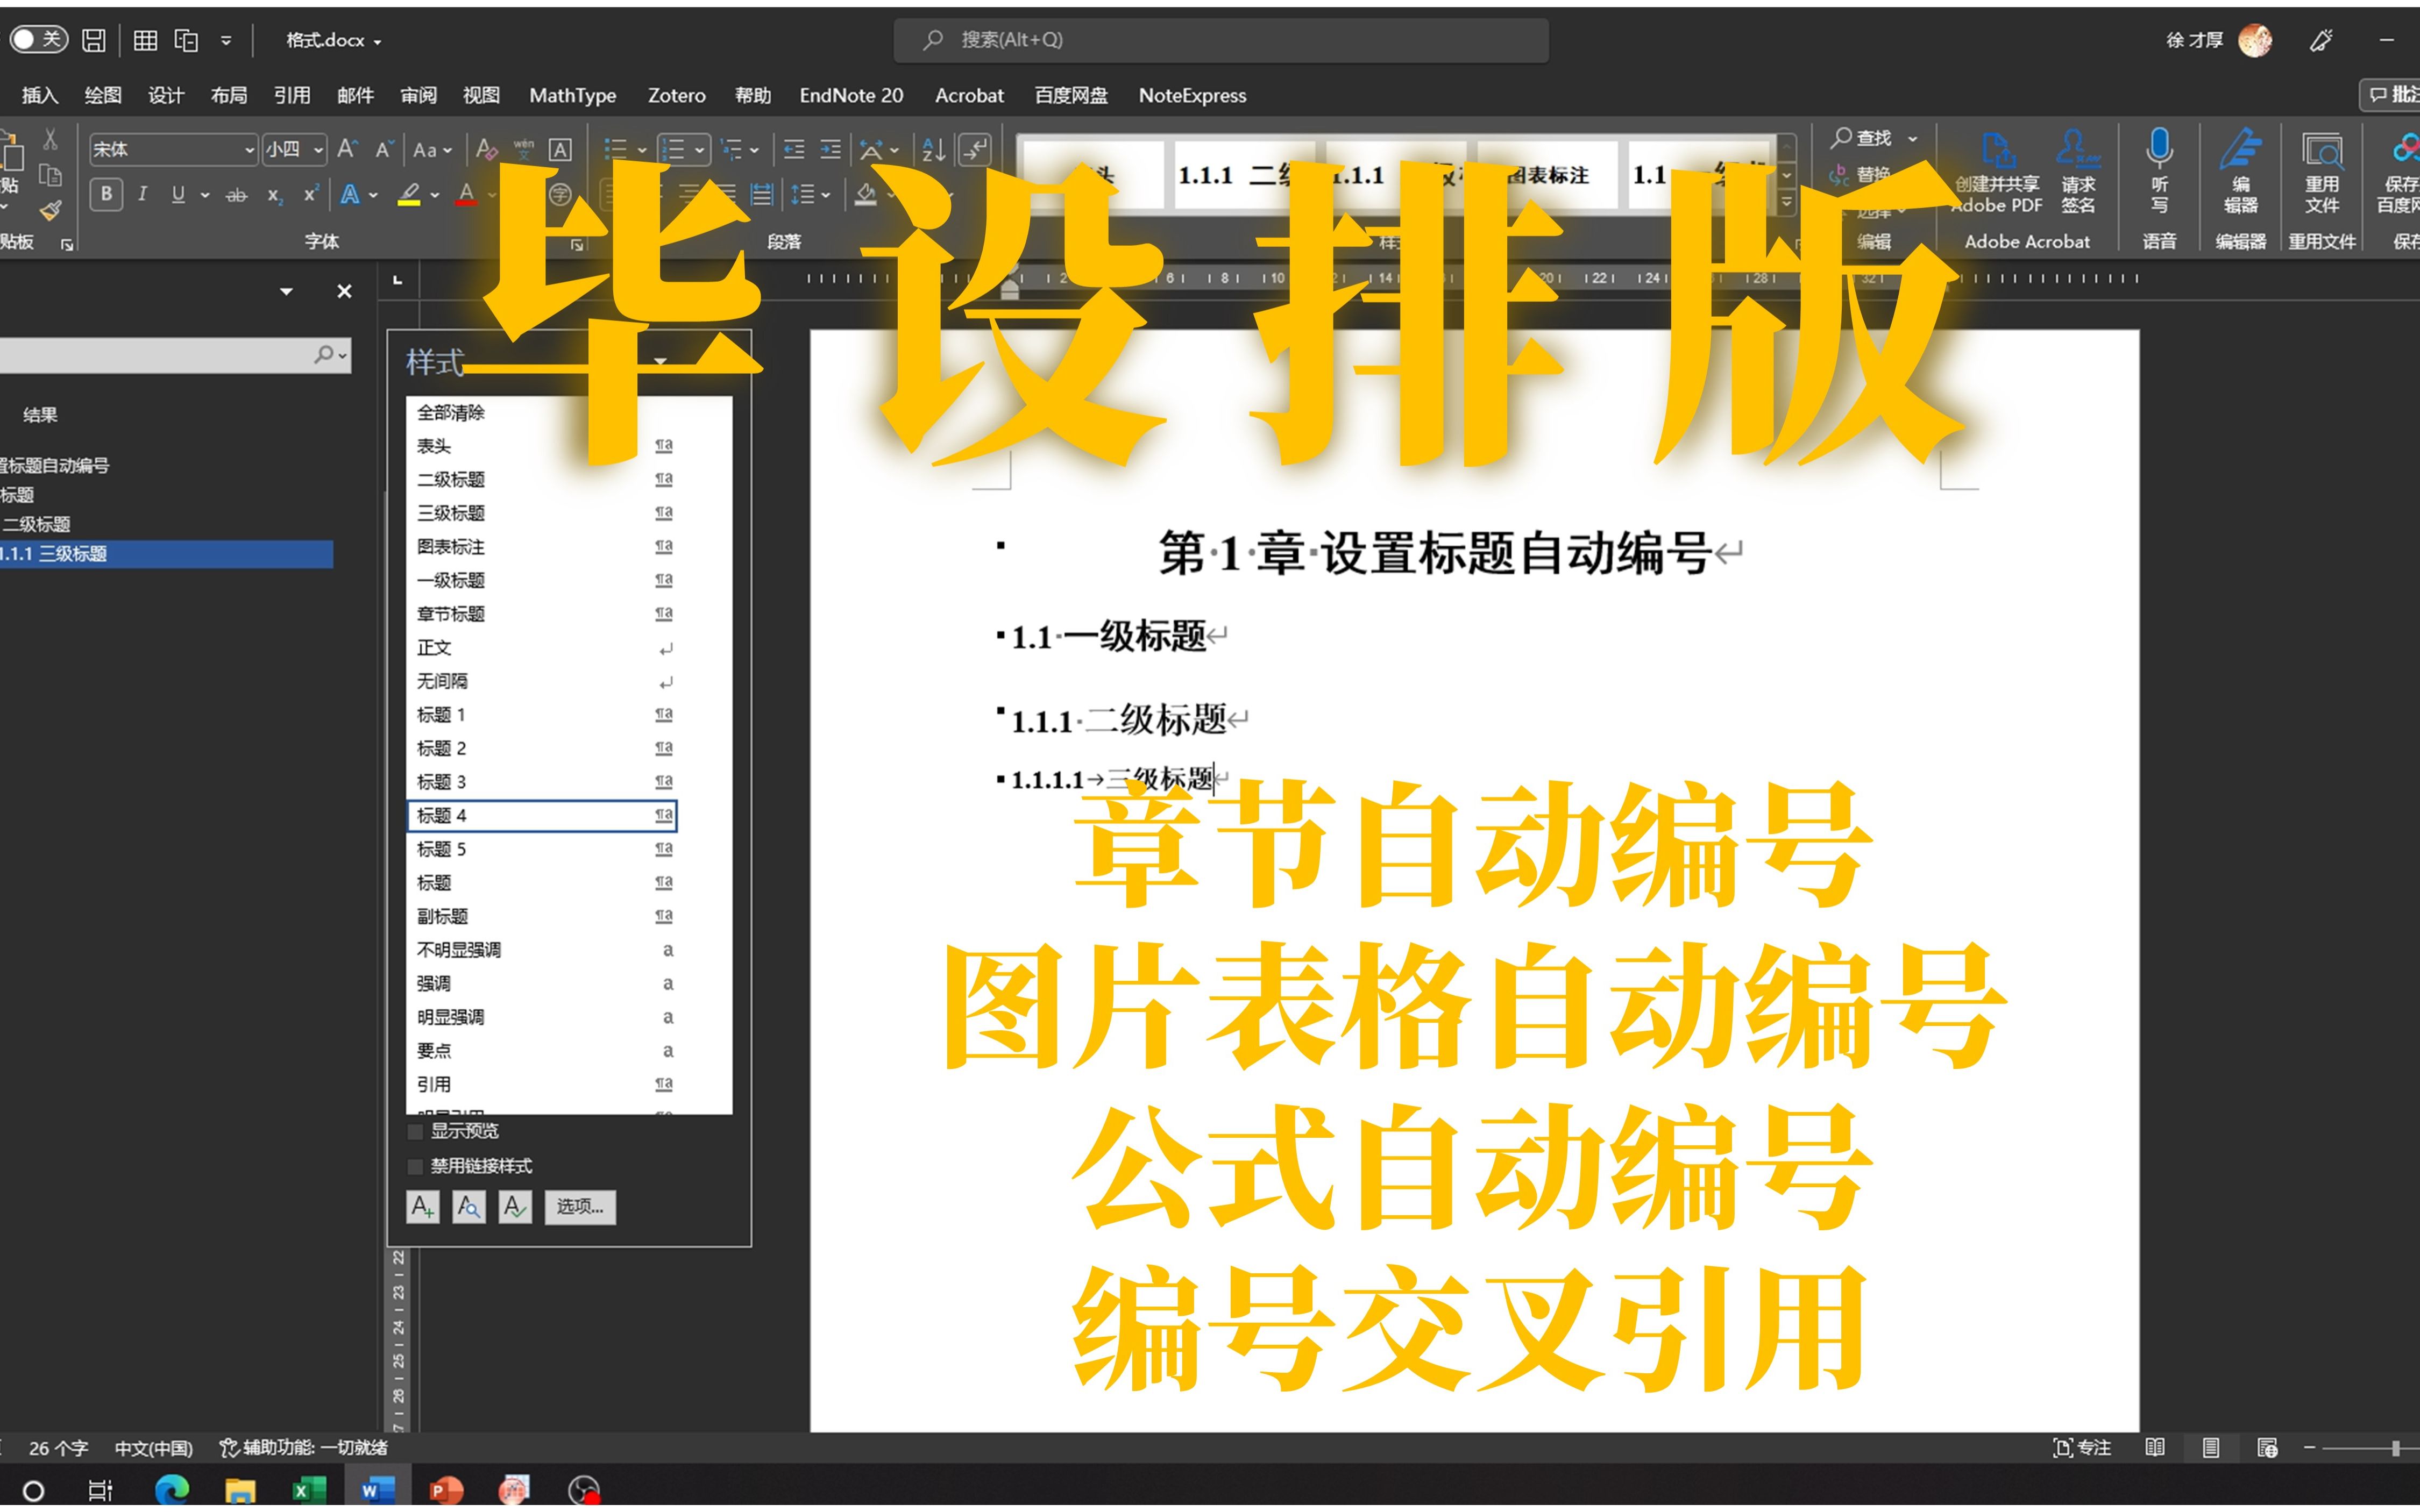Image resolution: width=2420 pixels, height=1512 pixels.
Task: Click the table grid quick-access icon
Action: coord(145,40)
